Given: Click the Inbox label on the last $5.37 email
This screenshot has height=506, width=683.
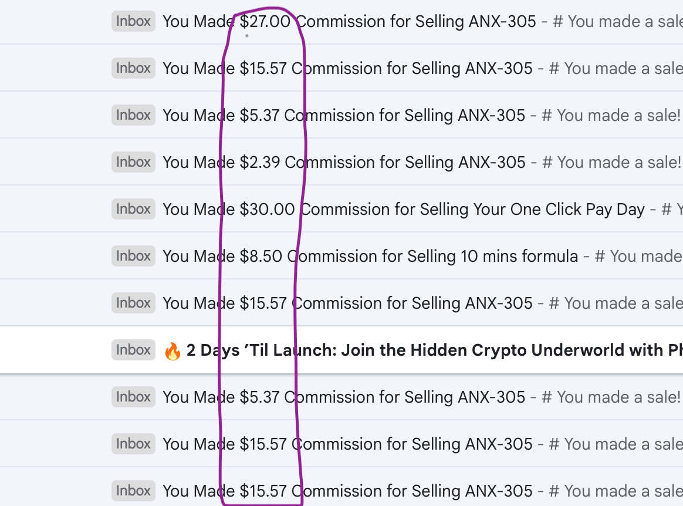Looking at the screenshot, I should coord(133,397).
